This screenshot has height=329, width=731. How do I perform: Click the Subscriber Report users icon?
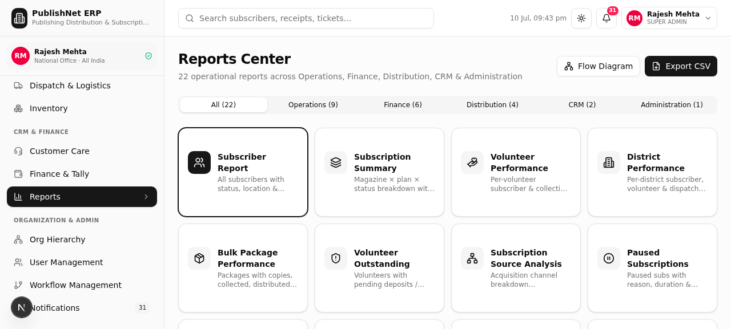(199, 163)
